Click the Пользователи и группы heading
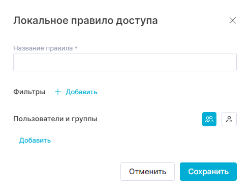Image resolution: width=251 pixels, height=193 pixels. pos(55,119)
